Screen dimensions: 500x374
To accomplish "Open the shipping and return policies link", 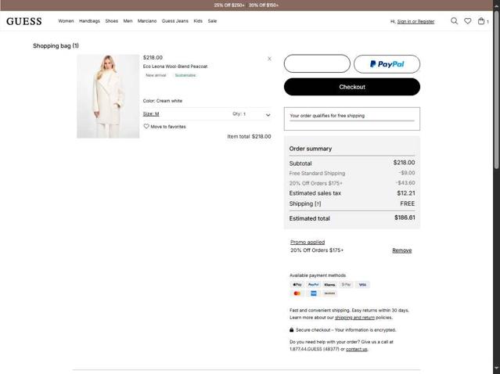I will [x=354, y=318].
